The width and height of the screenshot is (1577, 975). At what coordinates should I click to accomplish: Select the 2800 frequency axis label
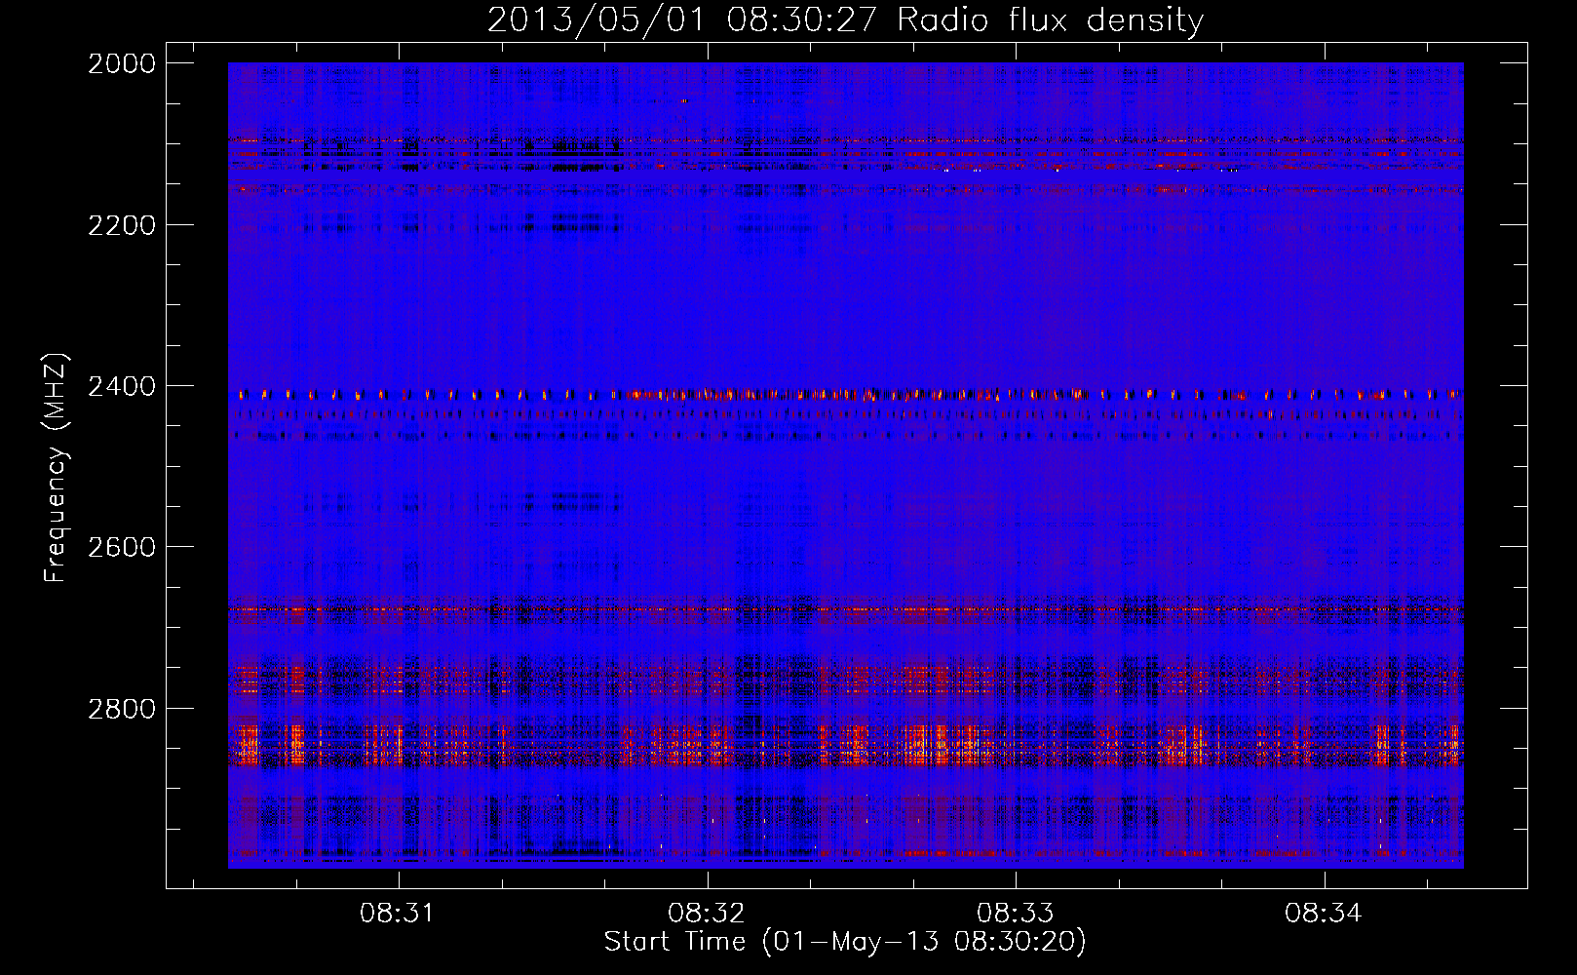pos(122,709)
